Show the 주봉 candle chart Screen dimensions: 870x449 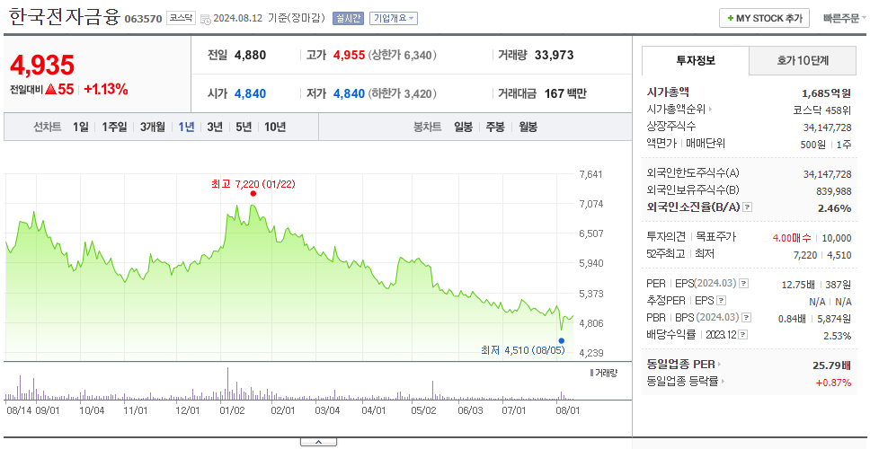point(495,127)
